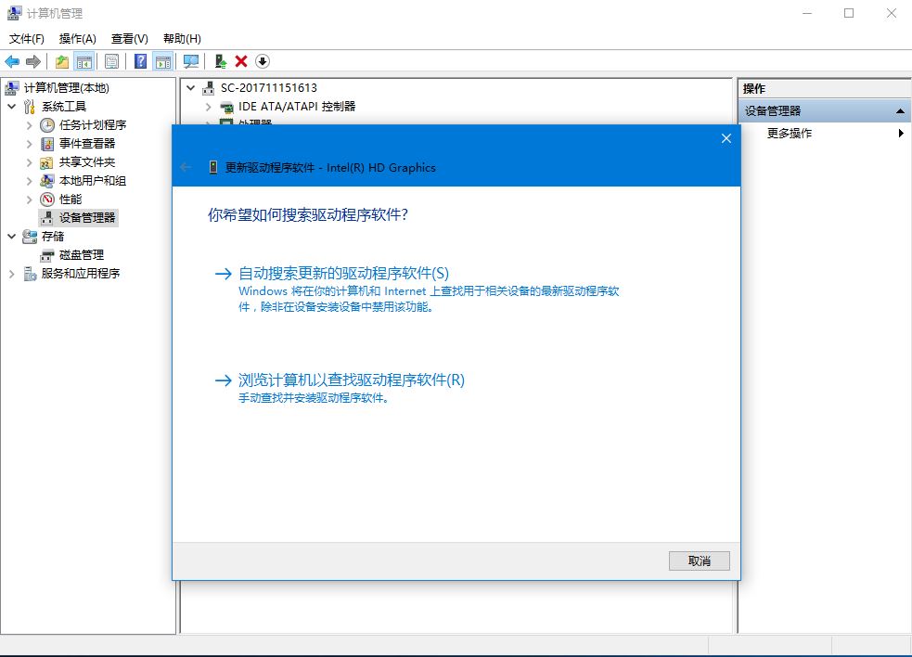Select 本地用户和组 in the tree
Image resolution: width=912 pixels, height=657 pixels.
coord(93,181)
